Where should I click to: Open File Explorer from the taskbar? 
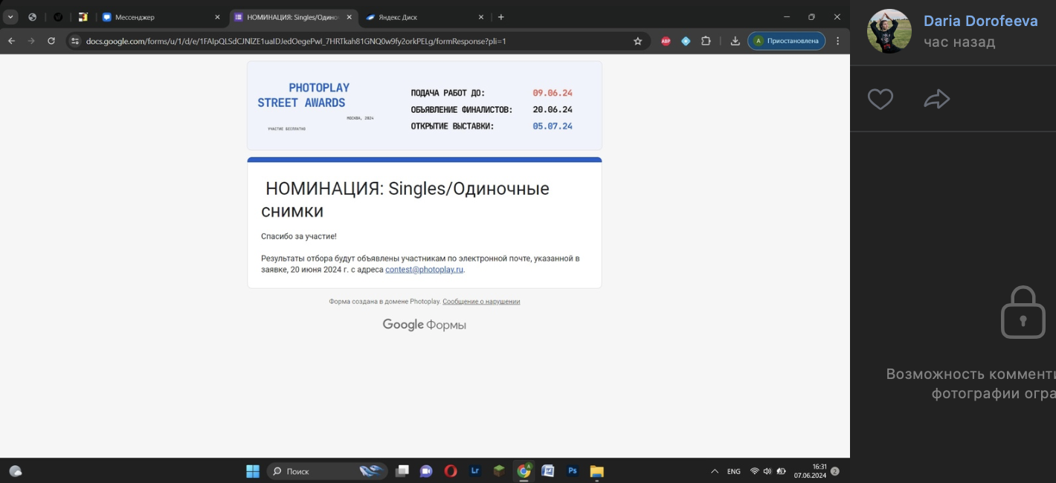point(596,471)
